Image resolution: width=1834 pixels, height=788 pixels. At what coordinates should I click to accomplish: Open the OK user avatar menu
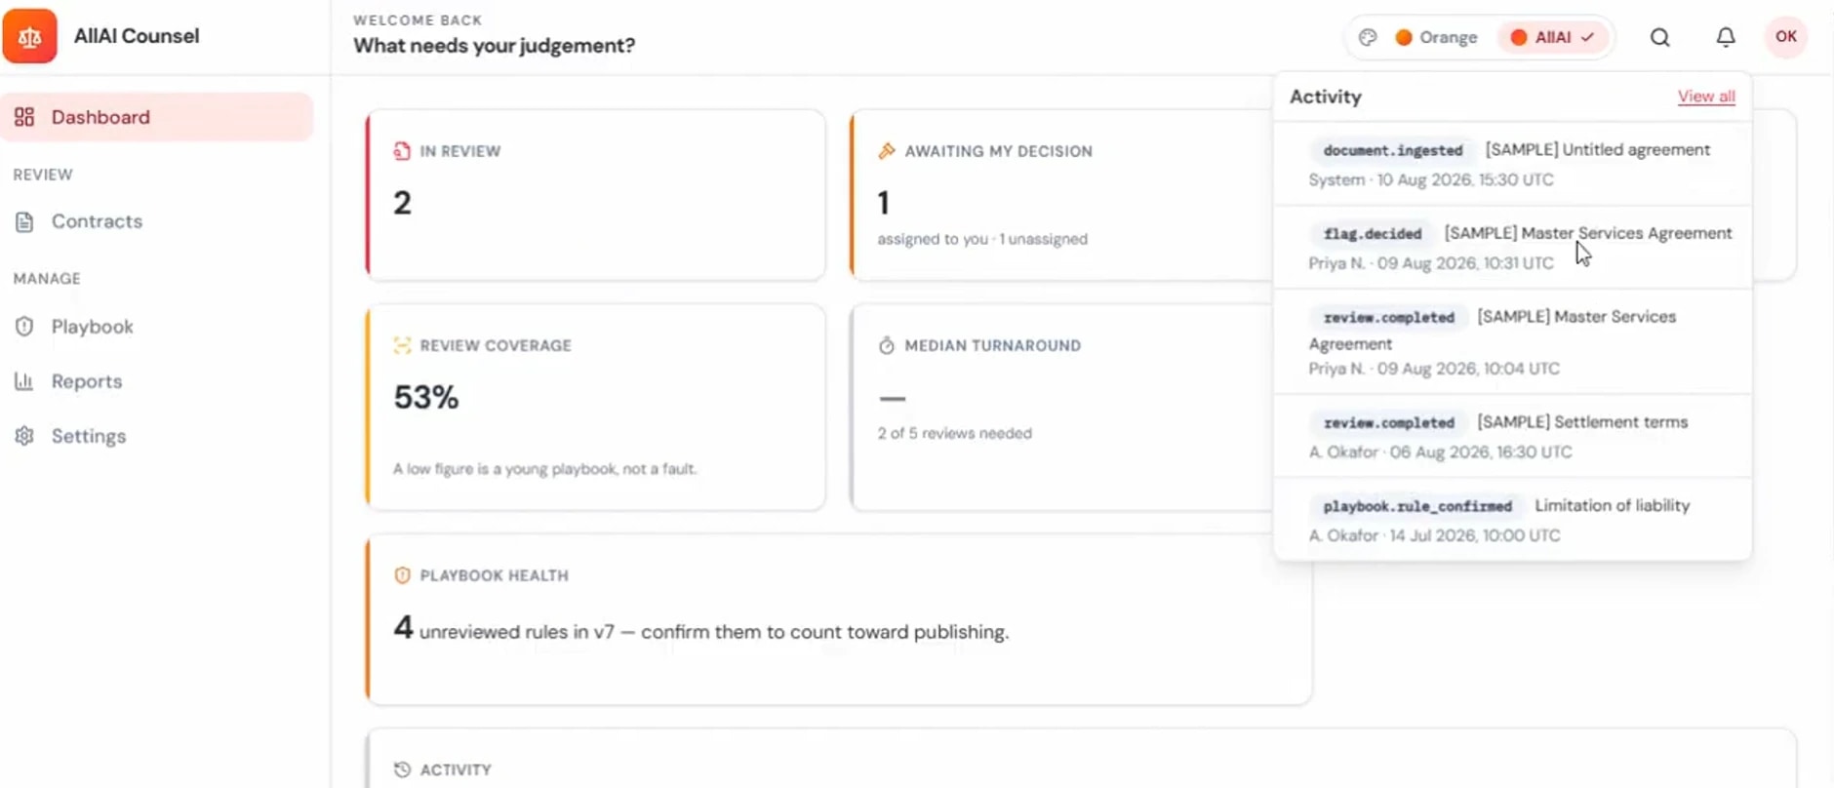1785,37
